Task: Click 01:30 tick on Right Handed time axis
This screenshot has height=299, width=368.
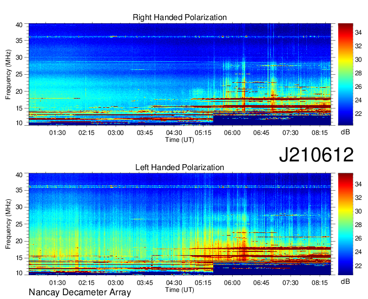Action: tap(57, 133)
